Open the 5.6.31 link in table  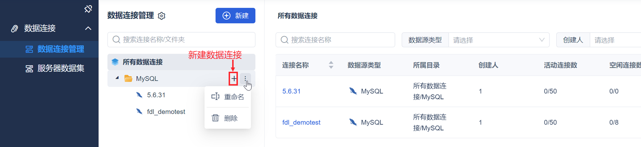point(291,91)
